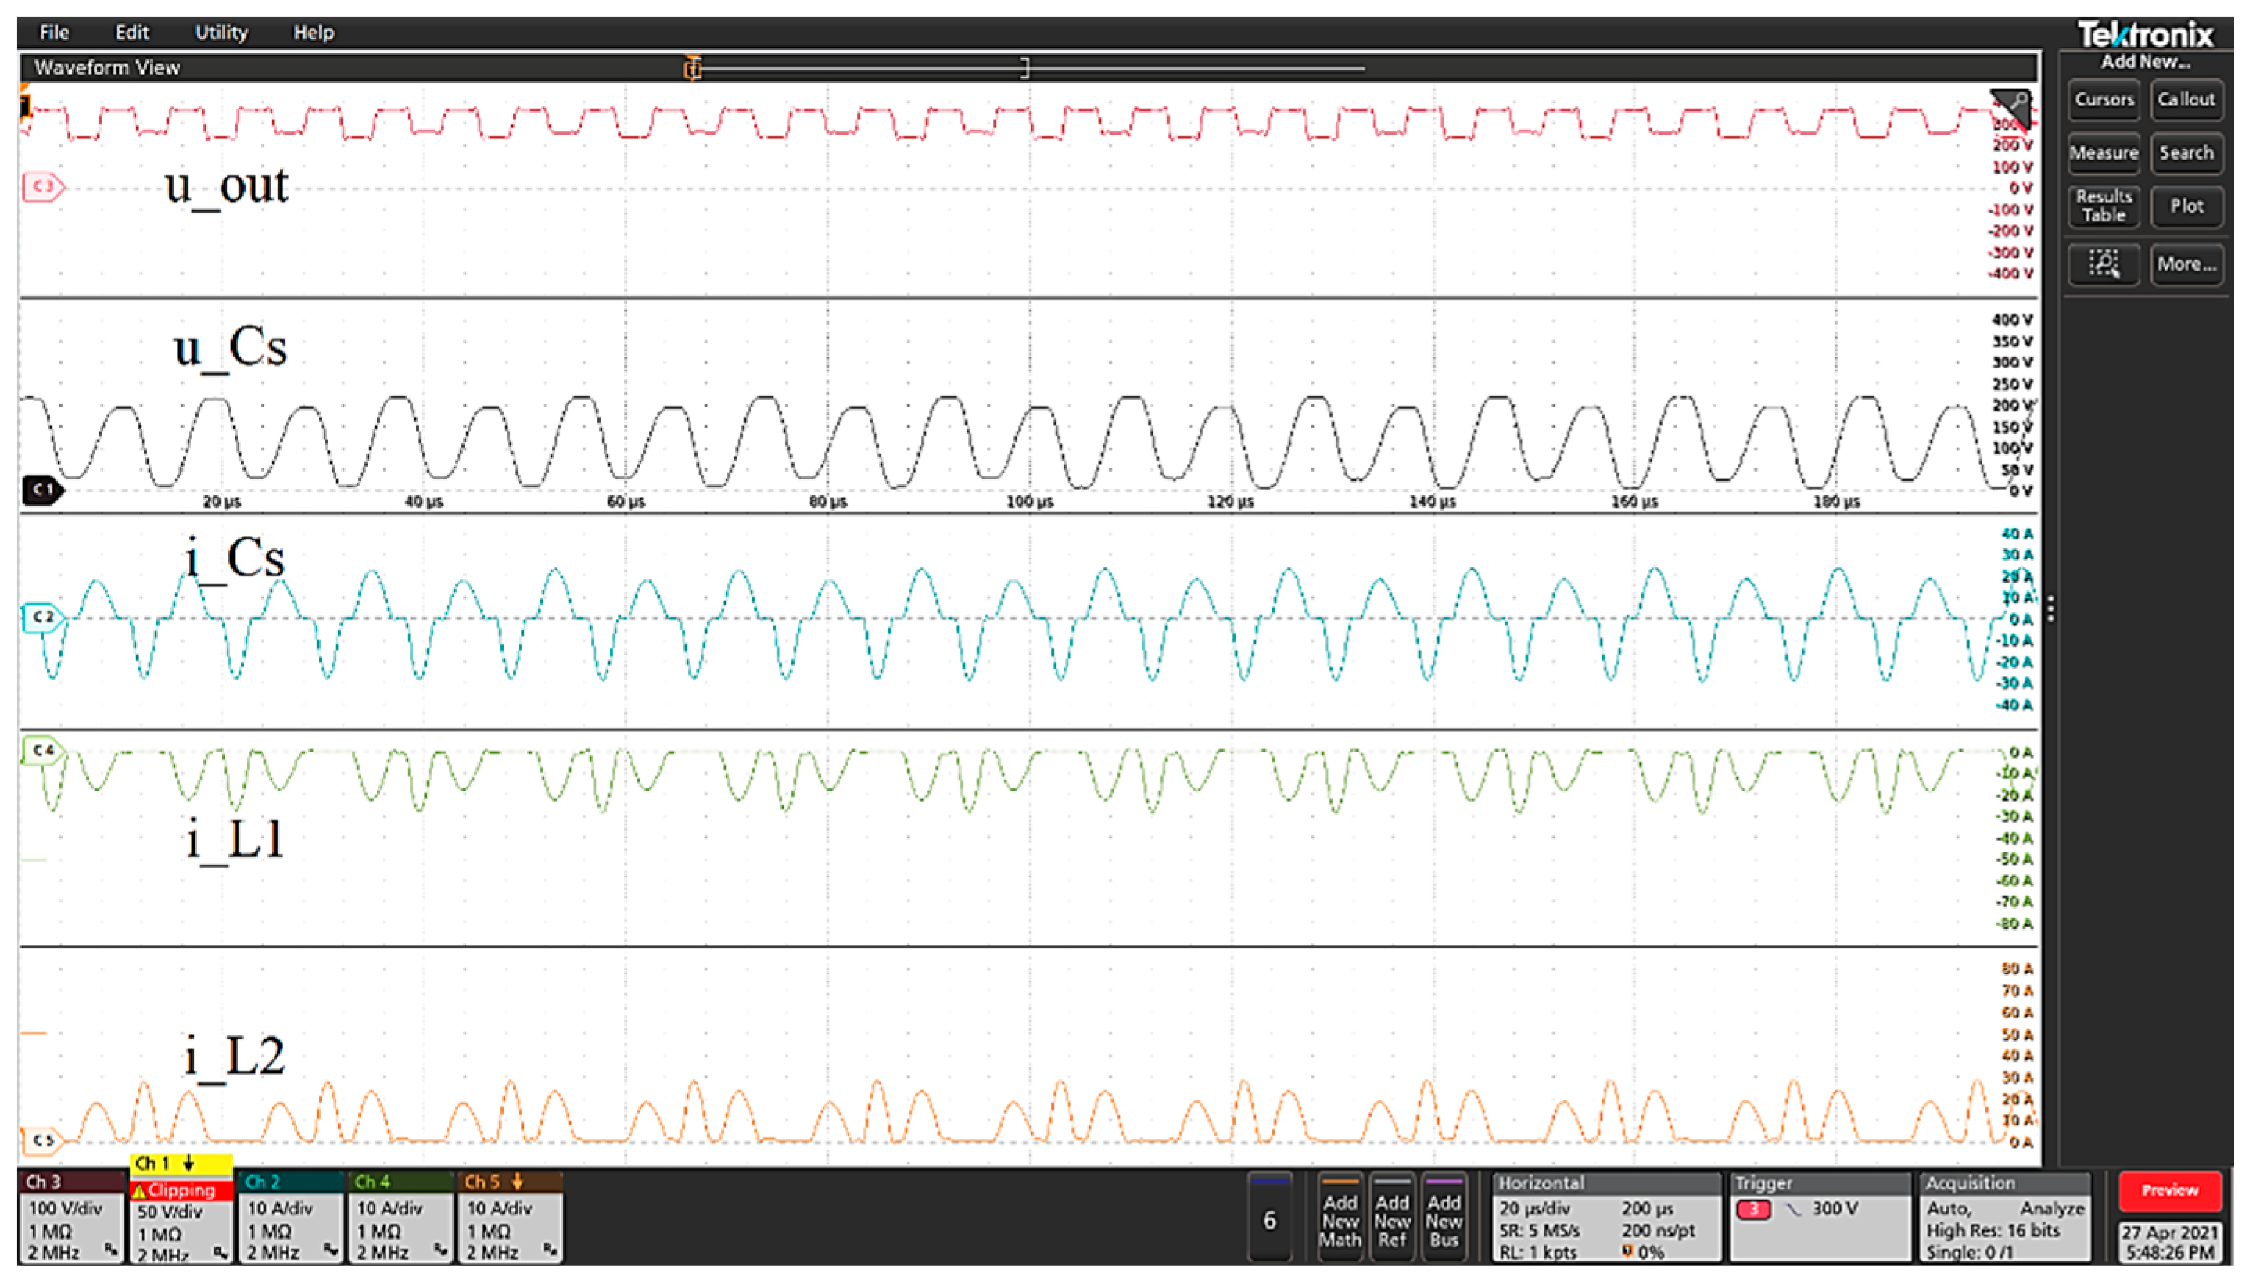
Task: Click the trigger source 3 badge
Action: 1753,1208
